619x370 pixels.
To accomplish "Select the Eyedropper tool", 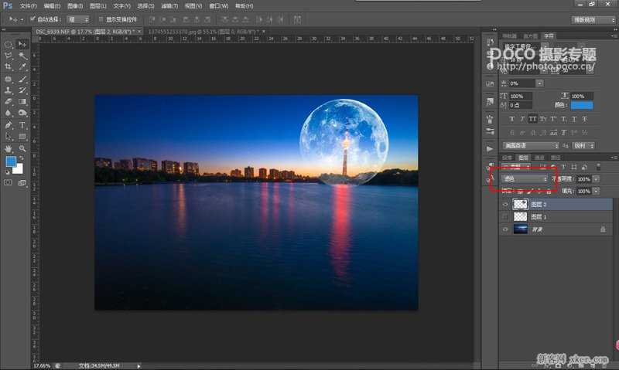I will (x=22, y=67).
